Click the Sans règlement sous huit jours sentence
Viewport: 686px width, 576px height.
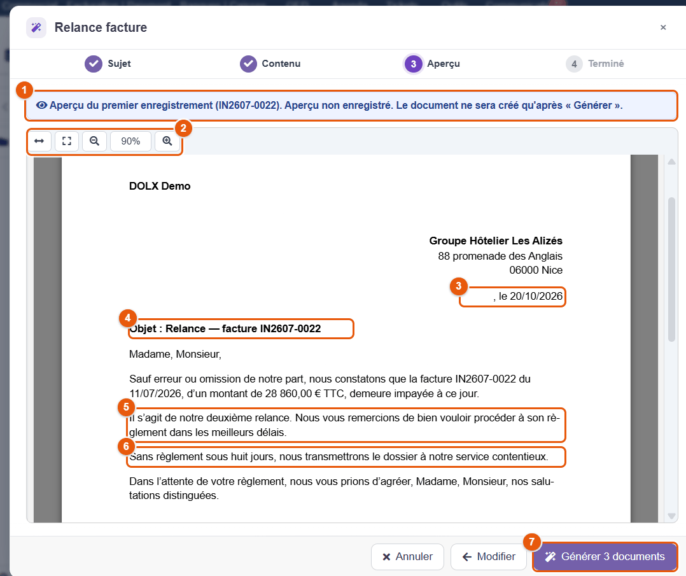coord(339,456)
